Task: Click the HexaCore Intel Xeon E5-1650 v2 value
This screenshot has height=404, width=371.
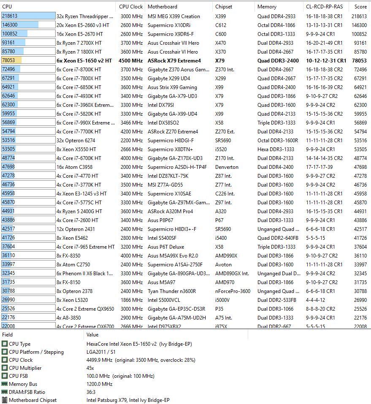Action: tap(139, 344)
